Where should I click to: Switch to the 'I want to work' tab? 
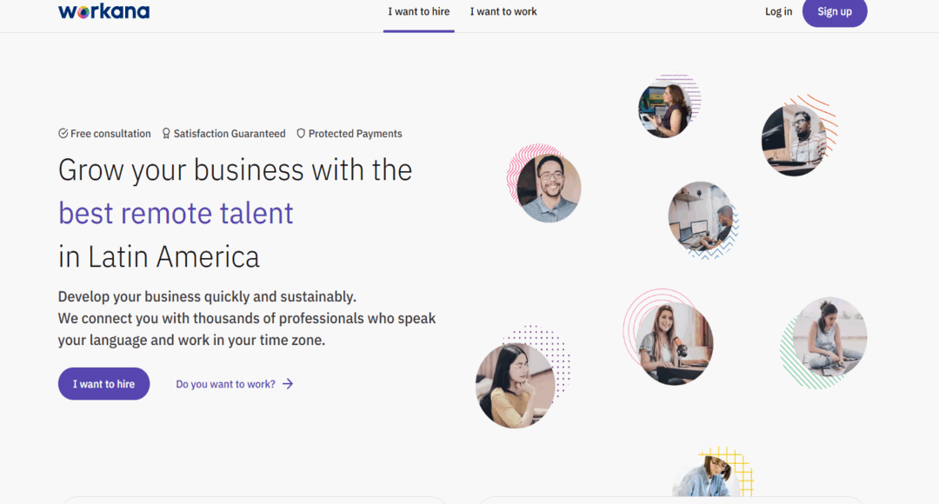click(503, 11)
